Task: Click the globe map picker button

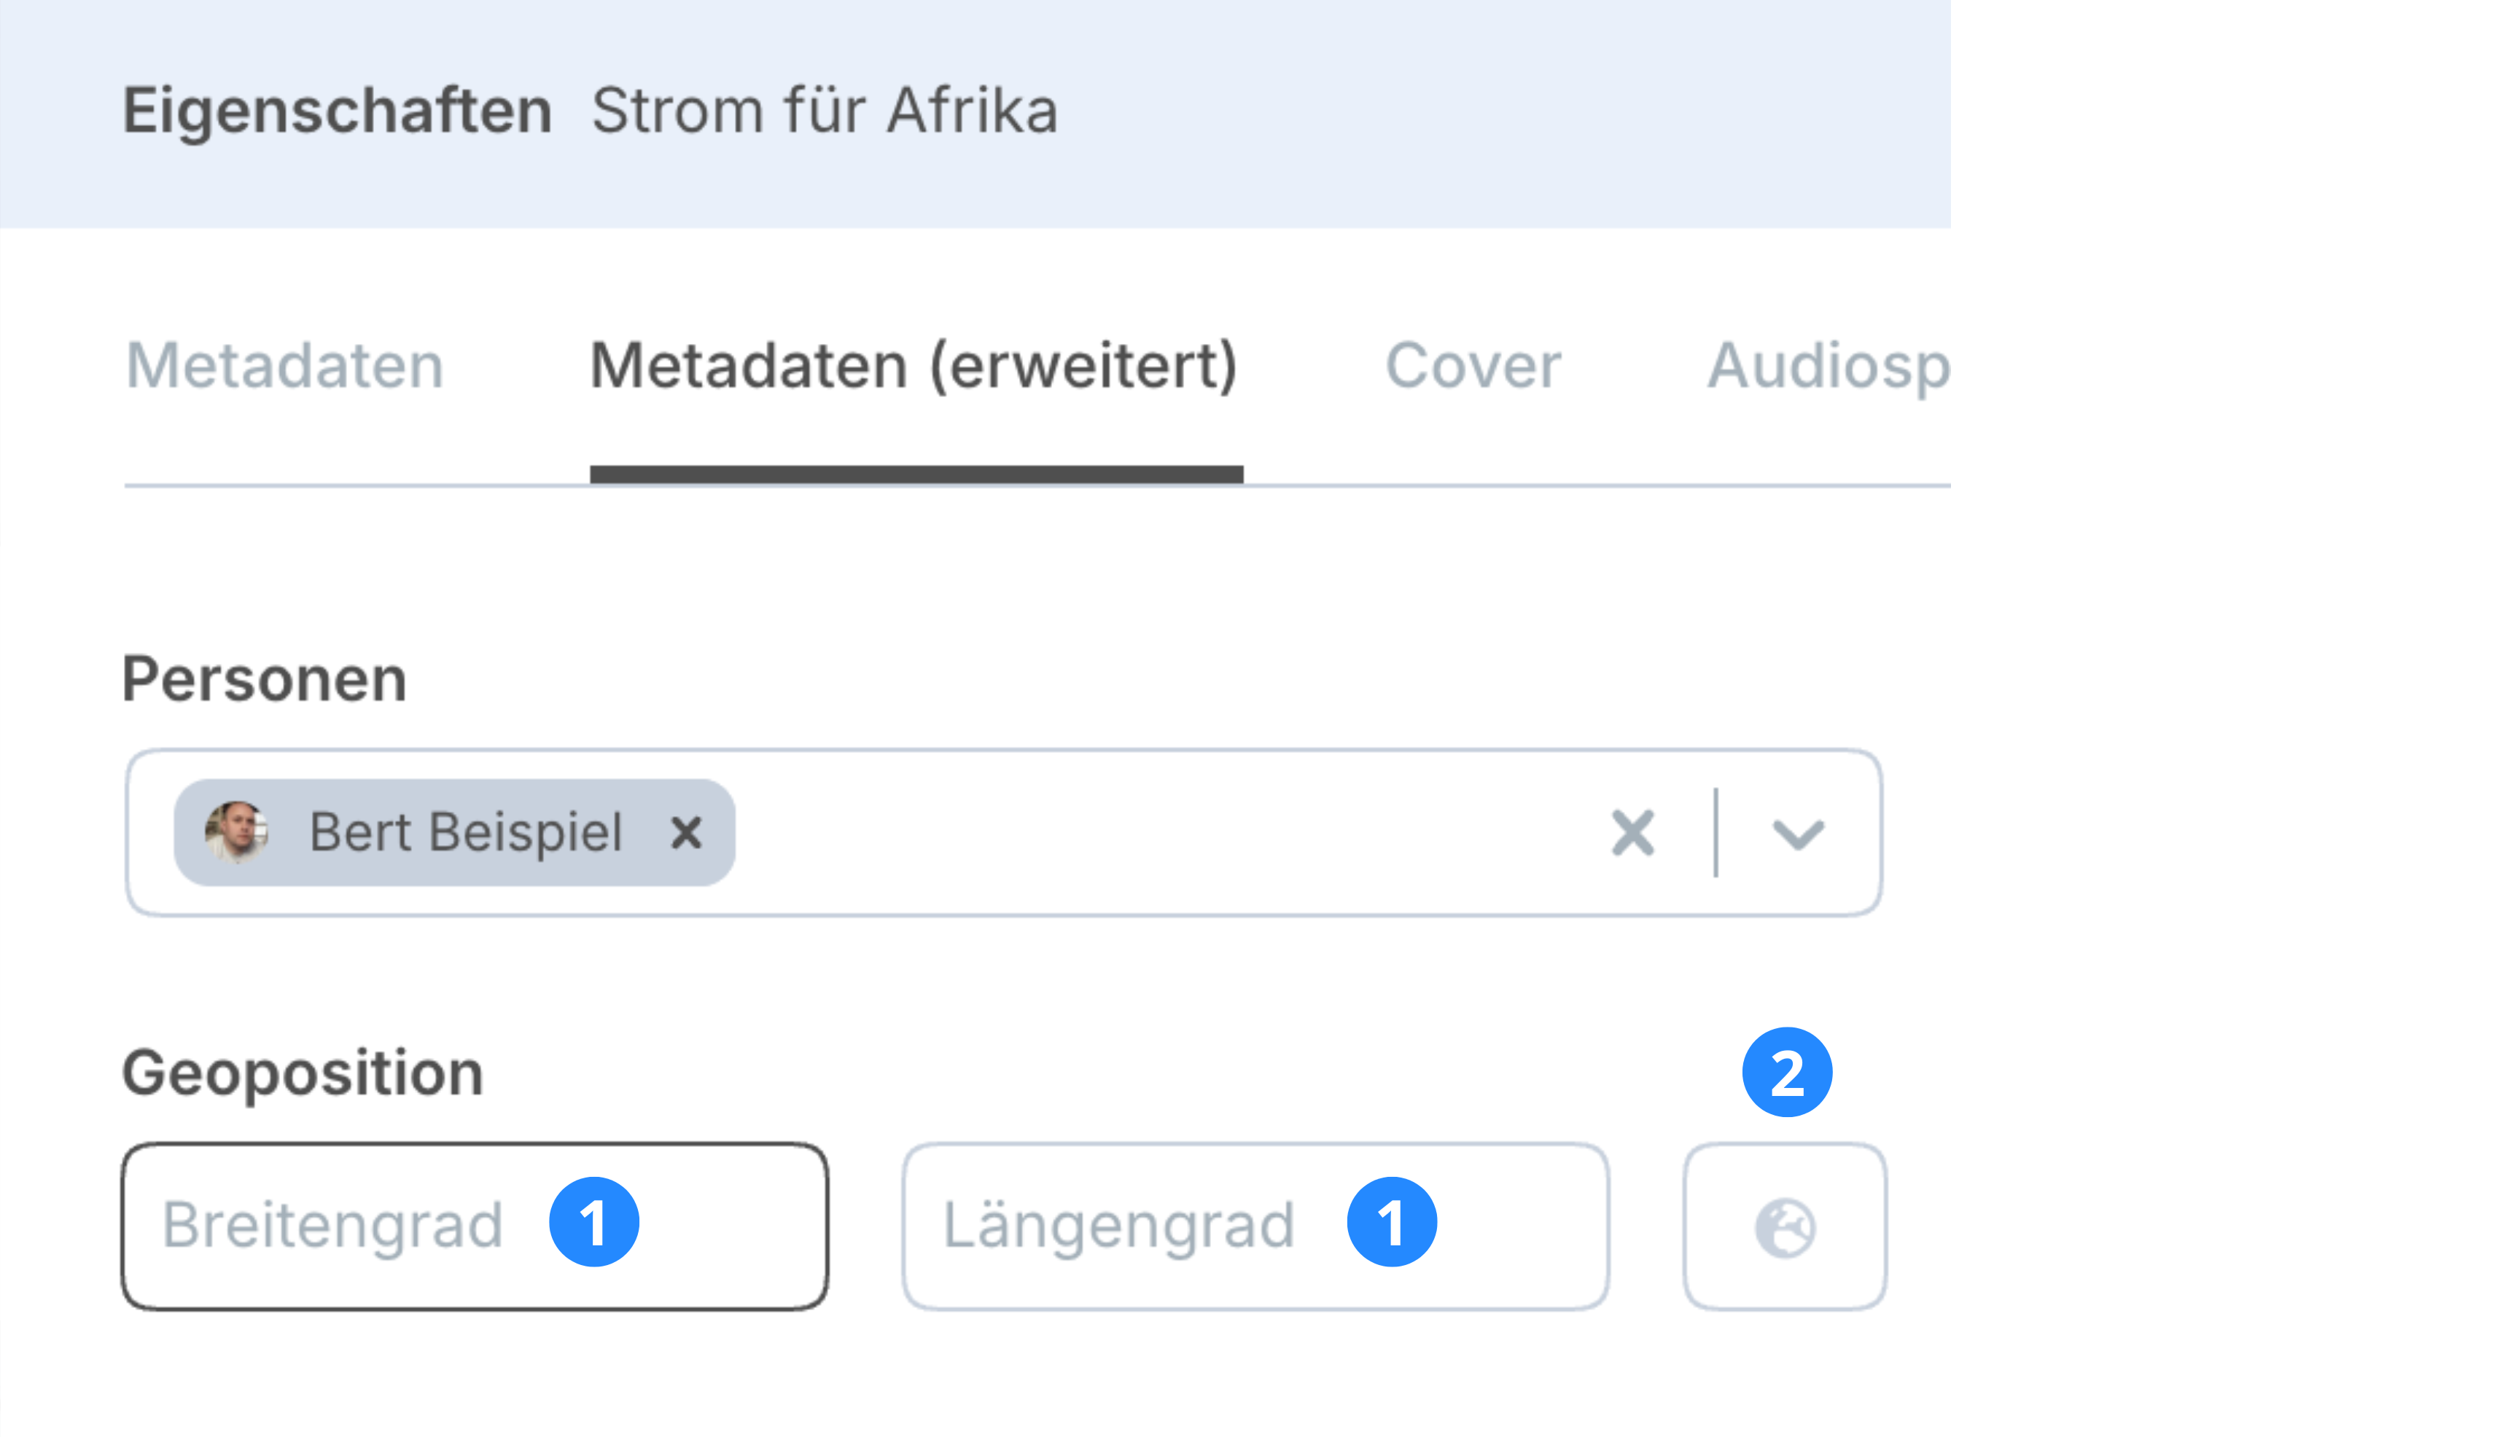Action: (x=1784, y=1227)
